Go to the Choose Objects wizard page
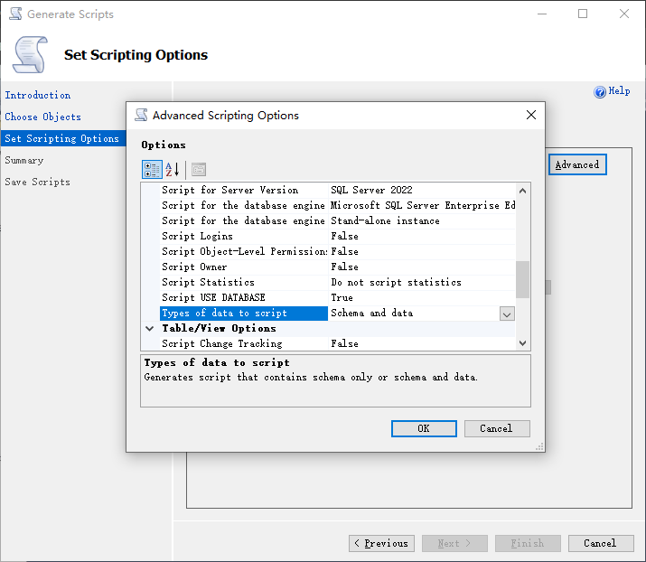646x562 pixels. coord(42,117)
